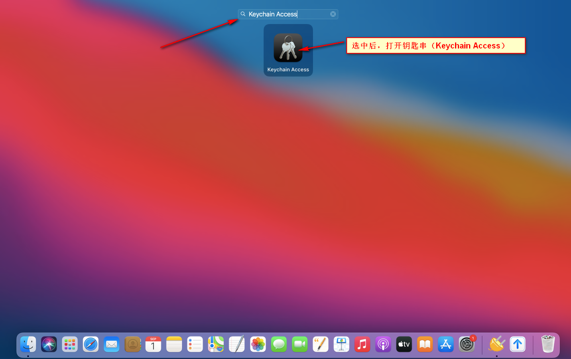The width and height of the screenshot is (571, 359).
Task: Open Pages from the Dock
Action: [x=321, y=344]
